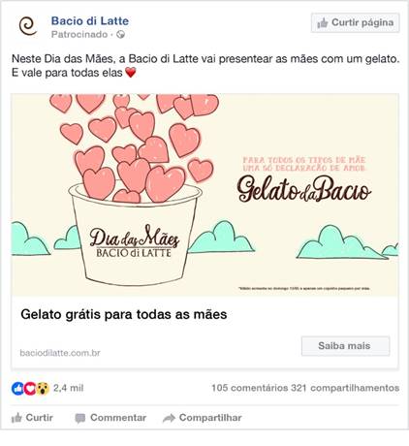
Task: Click the globe public-audience icon
Action: point(120,34)
